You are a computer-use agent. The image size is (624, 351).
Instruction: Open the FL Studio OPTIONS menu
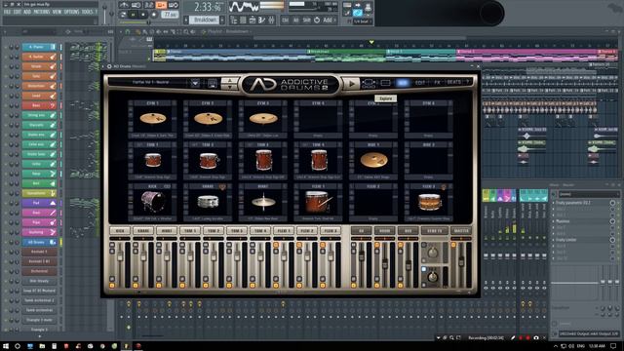pyautogui.click(x=71, y=13)
